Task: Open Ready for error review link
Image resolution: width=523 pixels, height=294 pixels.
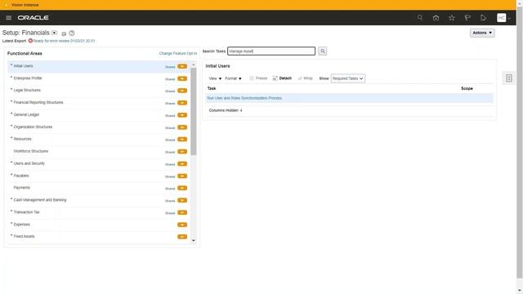Action: (64, 41)
